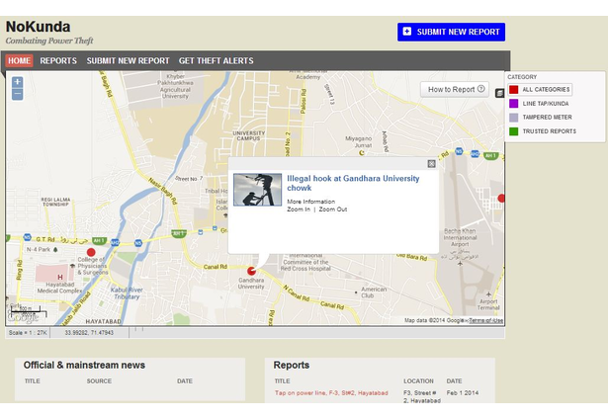
Task: Zoom in the map with plus button
Action: [x=18, y=82]
